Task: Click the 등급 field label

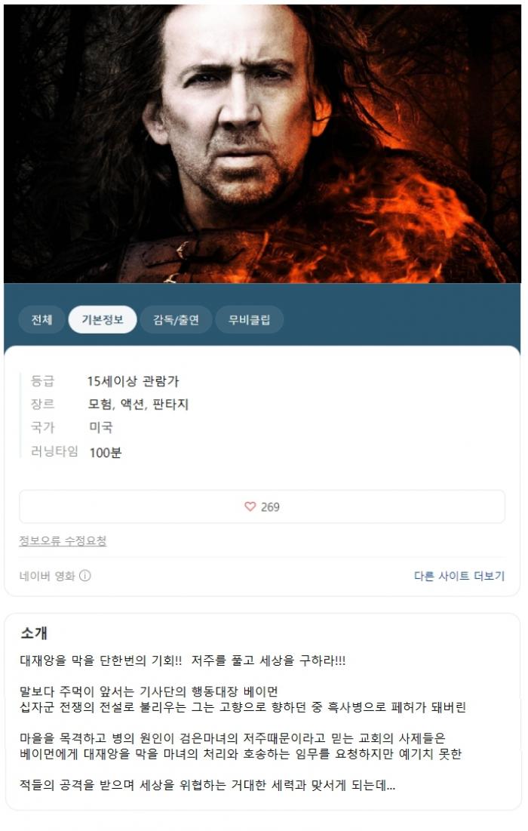Action: 42,380
